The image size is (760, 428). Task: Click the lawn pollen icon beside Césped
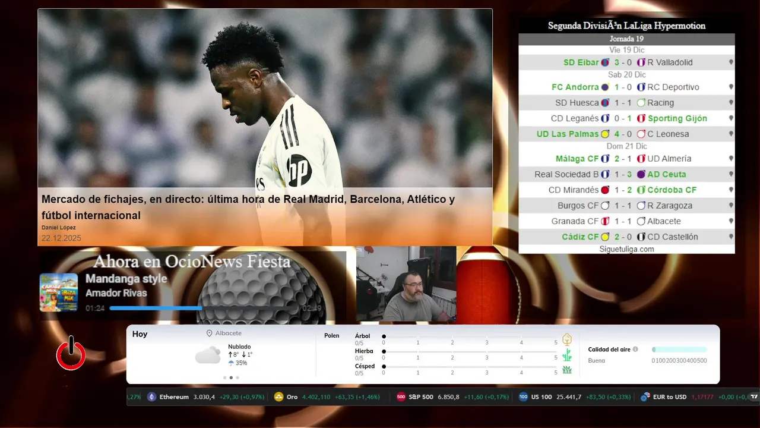[x=567, y=370]
